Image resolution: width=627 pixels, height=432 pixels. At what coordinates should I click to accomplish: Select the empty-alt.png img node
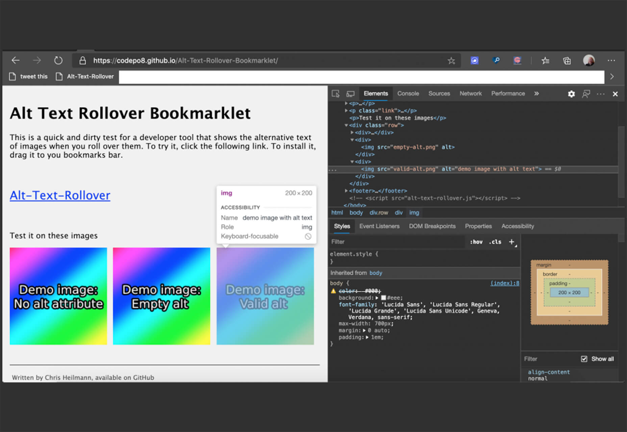[408, 147]
